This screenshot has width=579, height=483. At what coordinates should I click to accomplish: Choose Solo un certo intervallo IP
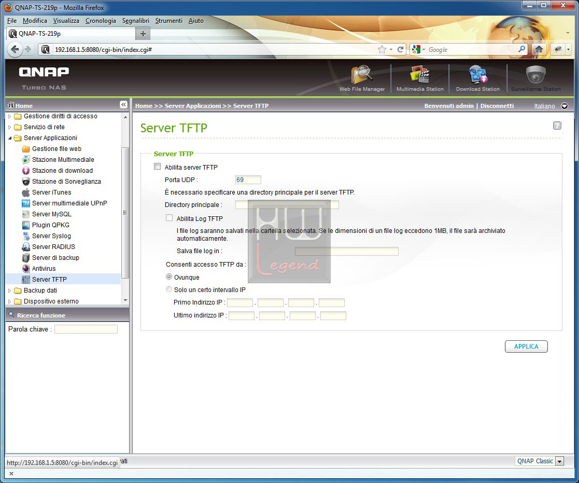[169, 289]
